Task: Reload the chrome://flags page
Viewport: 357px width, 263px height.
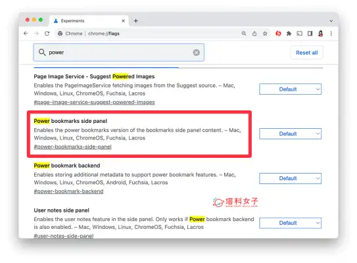Action: point(47,34)
